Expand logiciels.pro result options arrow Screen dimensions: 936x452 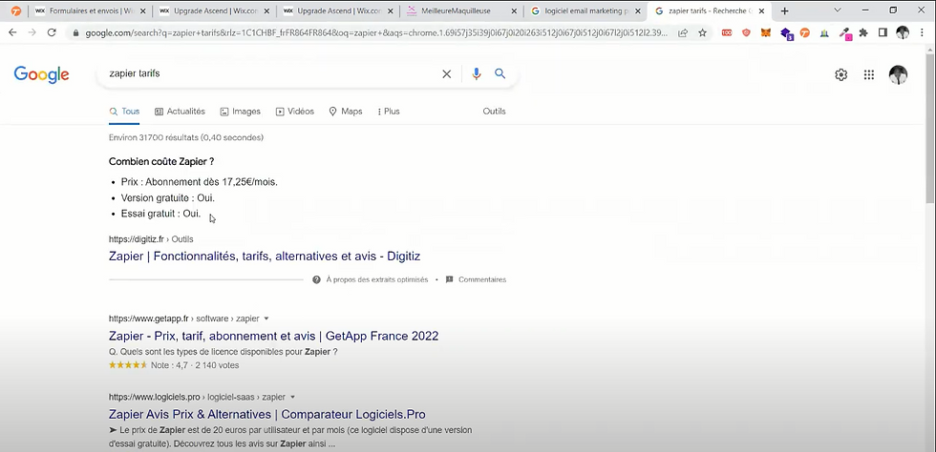[x=292, y=397]
